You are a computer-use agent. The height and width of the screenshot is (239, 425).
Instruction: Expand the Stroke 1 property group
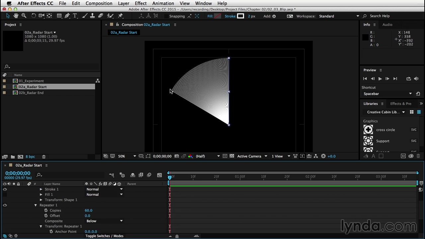pyautogui.click(x=41, y=189)
